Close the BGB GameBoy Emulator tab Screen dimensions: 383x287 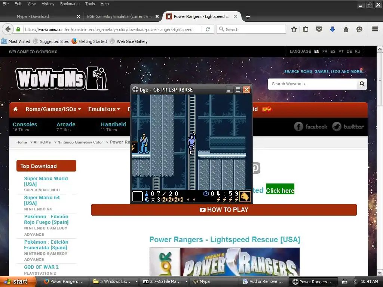[157, 16]
